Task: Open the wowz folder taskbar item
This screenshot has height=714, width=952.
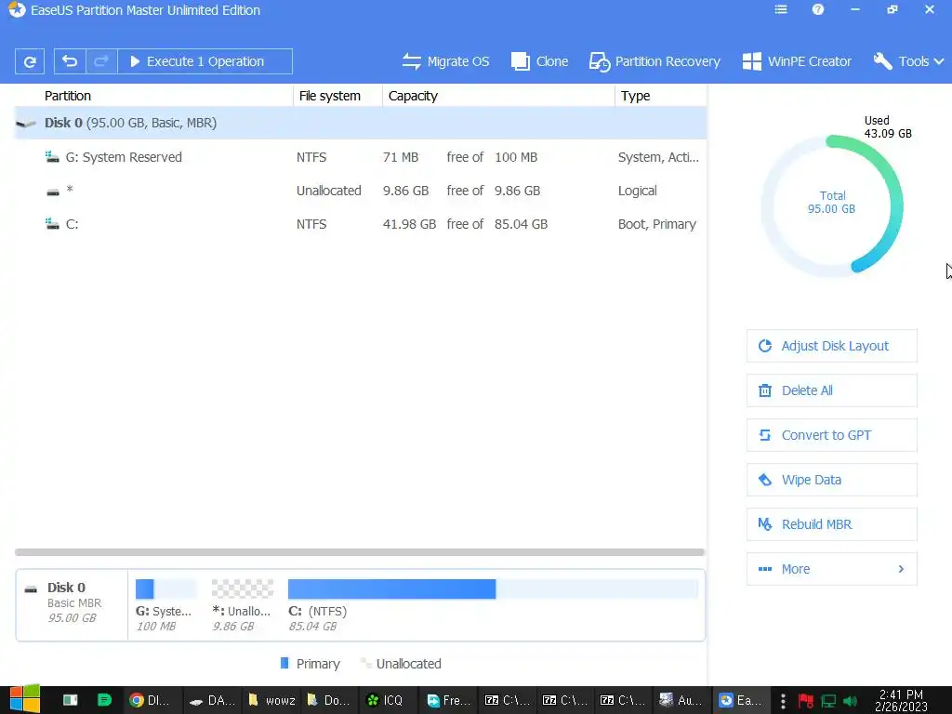Action: click(x=272, y=700)
